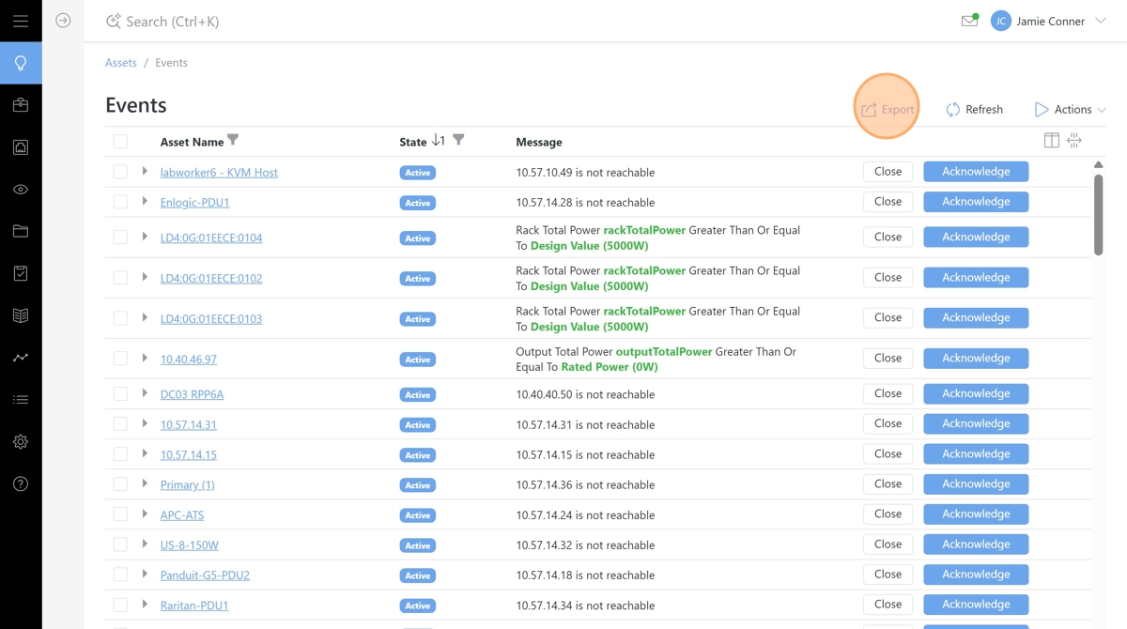1127x629 pixels.
Task: Check the select-all checkbox in table header
Action: (120, 142)
